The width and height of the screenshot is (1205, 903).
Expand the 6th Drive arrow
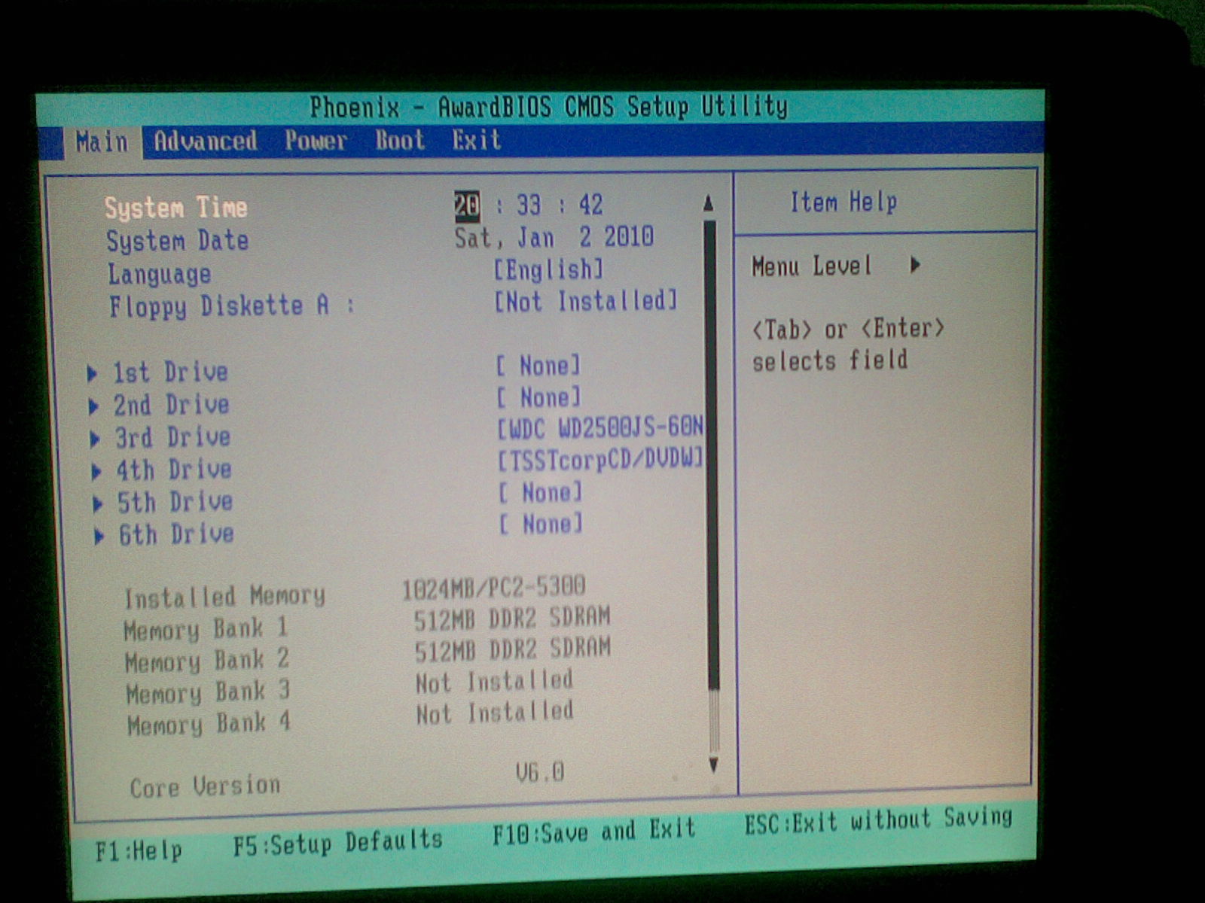pyautogui.click(x=99, y=537)
